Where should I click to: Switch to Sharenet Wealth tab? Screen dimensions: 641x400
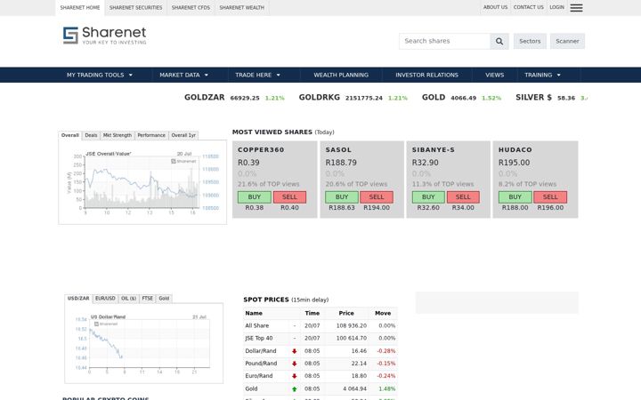pos(241,8)
